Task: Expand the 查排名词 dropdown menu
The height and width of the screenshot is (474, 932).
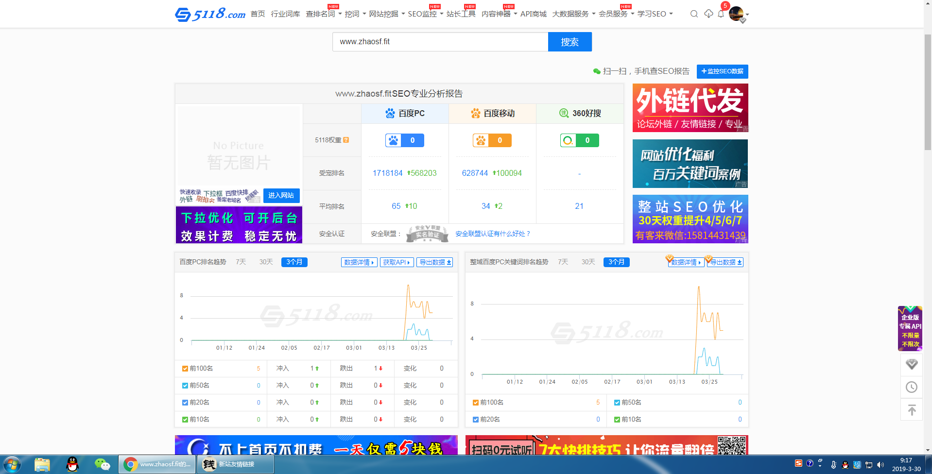Action: pyautogui.click(x=324, y=14)
